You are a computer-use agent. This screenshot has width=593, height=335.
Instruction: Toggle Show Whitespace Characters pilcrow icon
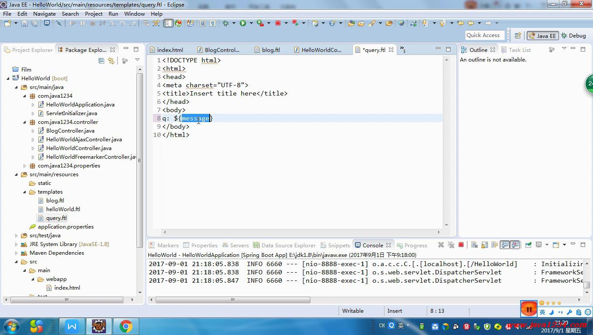click(x=212, y=23)
